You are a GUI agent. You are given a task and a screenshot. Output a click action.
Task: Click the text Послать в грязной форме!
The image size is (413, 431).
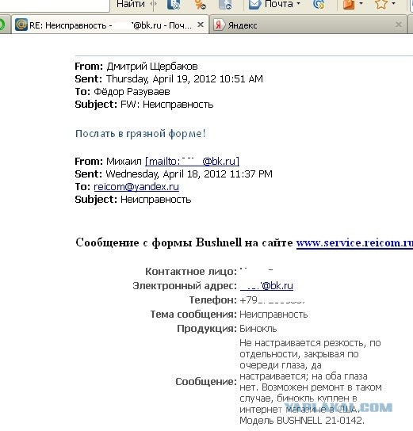click(x=140, y=134)
